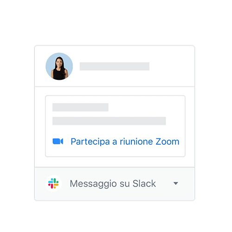The image size is (232, 232).
Task: Select the word Zoom in the join link
Action: pos(168,142)
